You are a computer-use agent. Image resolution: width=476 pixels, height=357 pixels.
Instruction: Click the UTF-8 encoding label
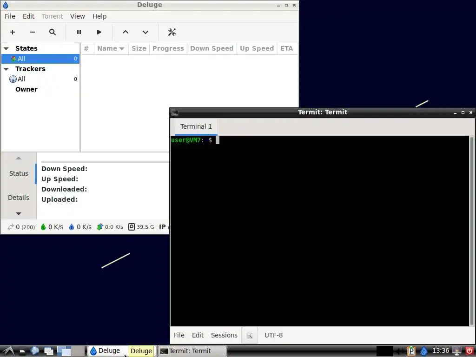pyautogui.click(x=273, y=335)
